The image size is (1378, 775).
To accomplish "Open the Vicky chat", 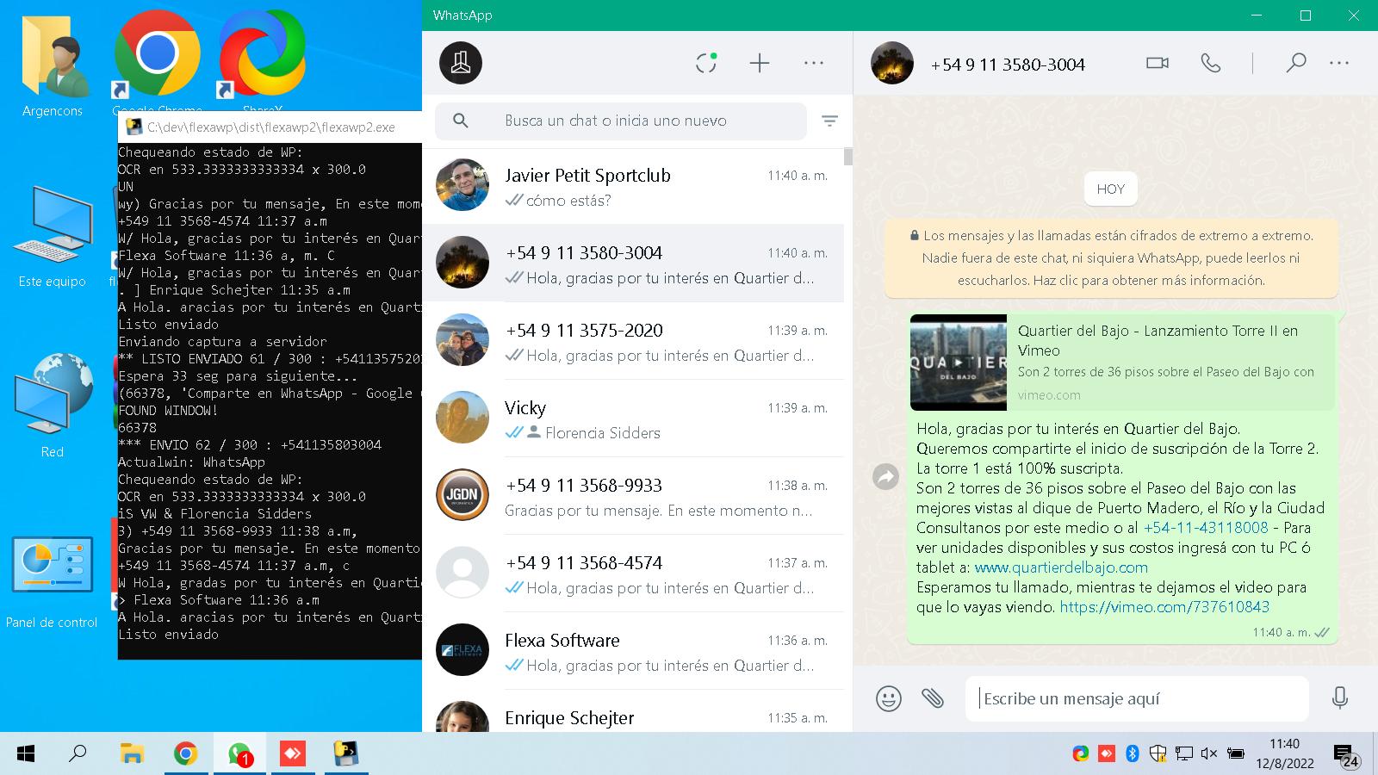I will pyautogui.click(x=633, y=418).
